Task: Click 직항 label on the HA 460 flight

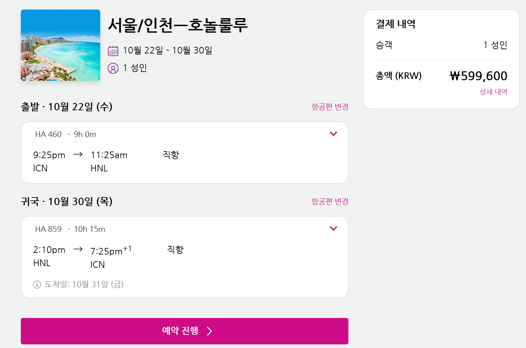Action: tap(171, 155)
